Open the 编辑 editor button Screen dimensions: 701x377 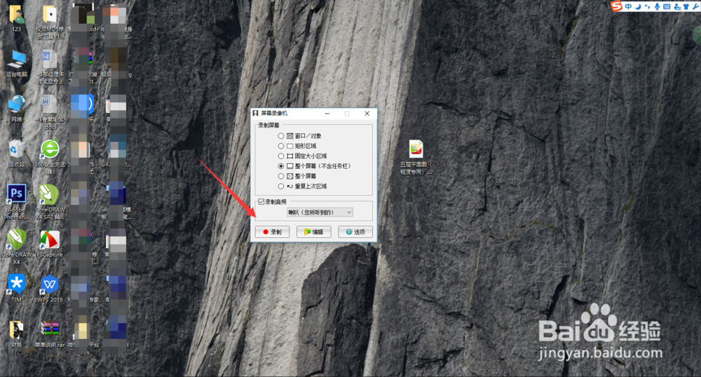(314, 232)
